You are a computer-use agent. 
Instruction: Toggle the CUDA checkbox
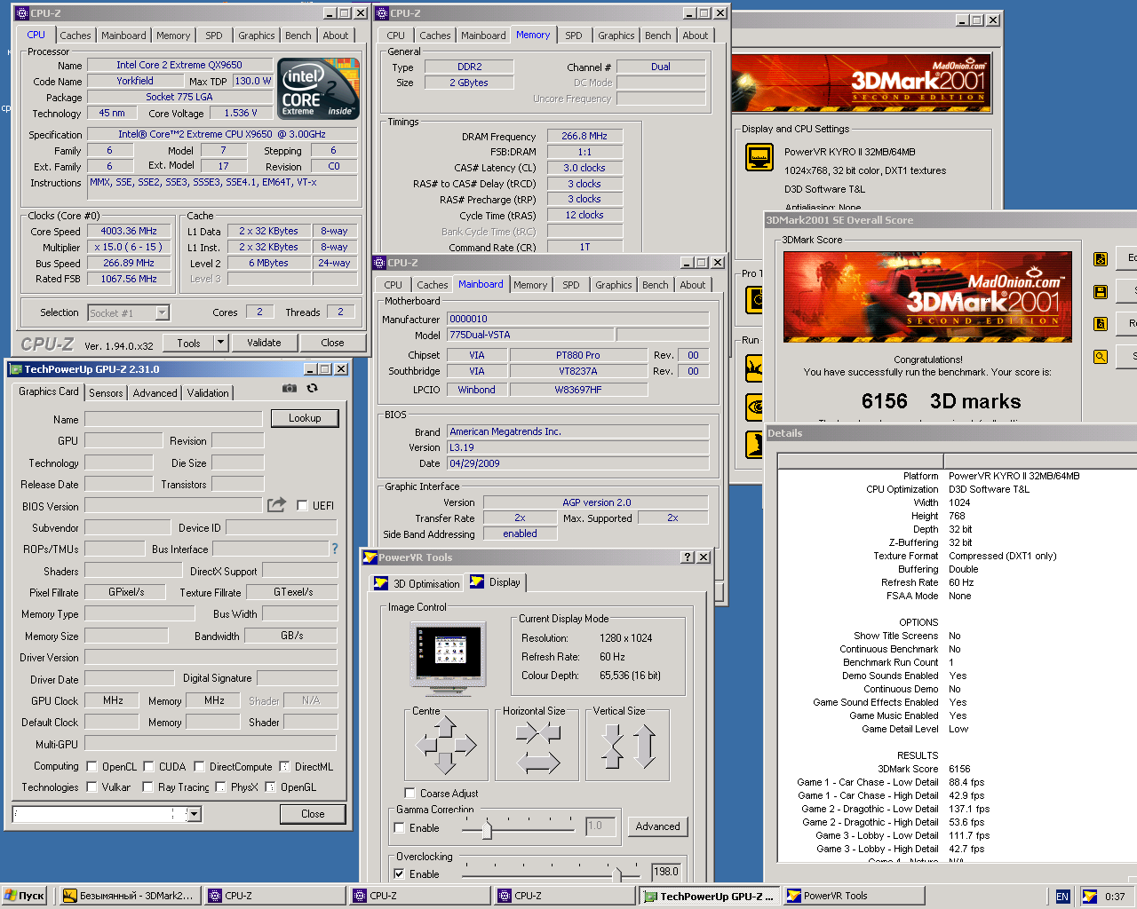(148, 767)
